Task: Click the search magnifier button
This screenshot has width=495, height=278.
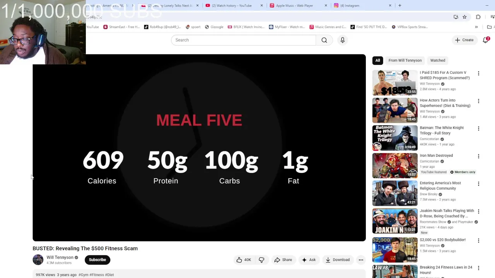Action: (x=324, y=40)
